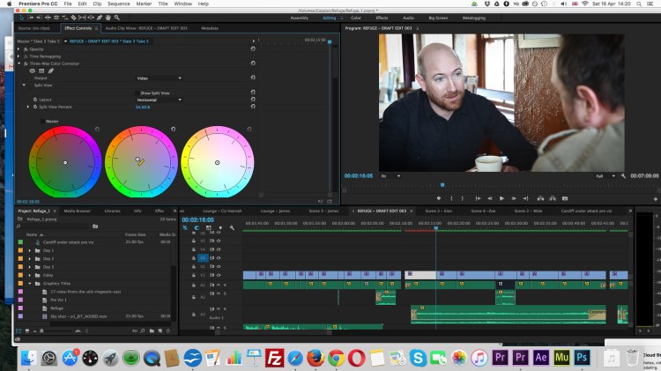Click the Split View Percent value
The width and height of the screenshot is (661, 371).
click(x=142, y=107)
